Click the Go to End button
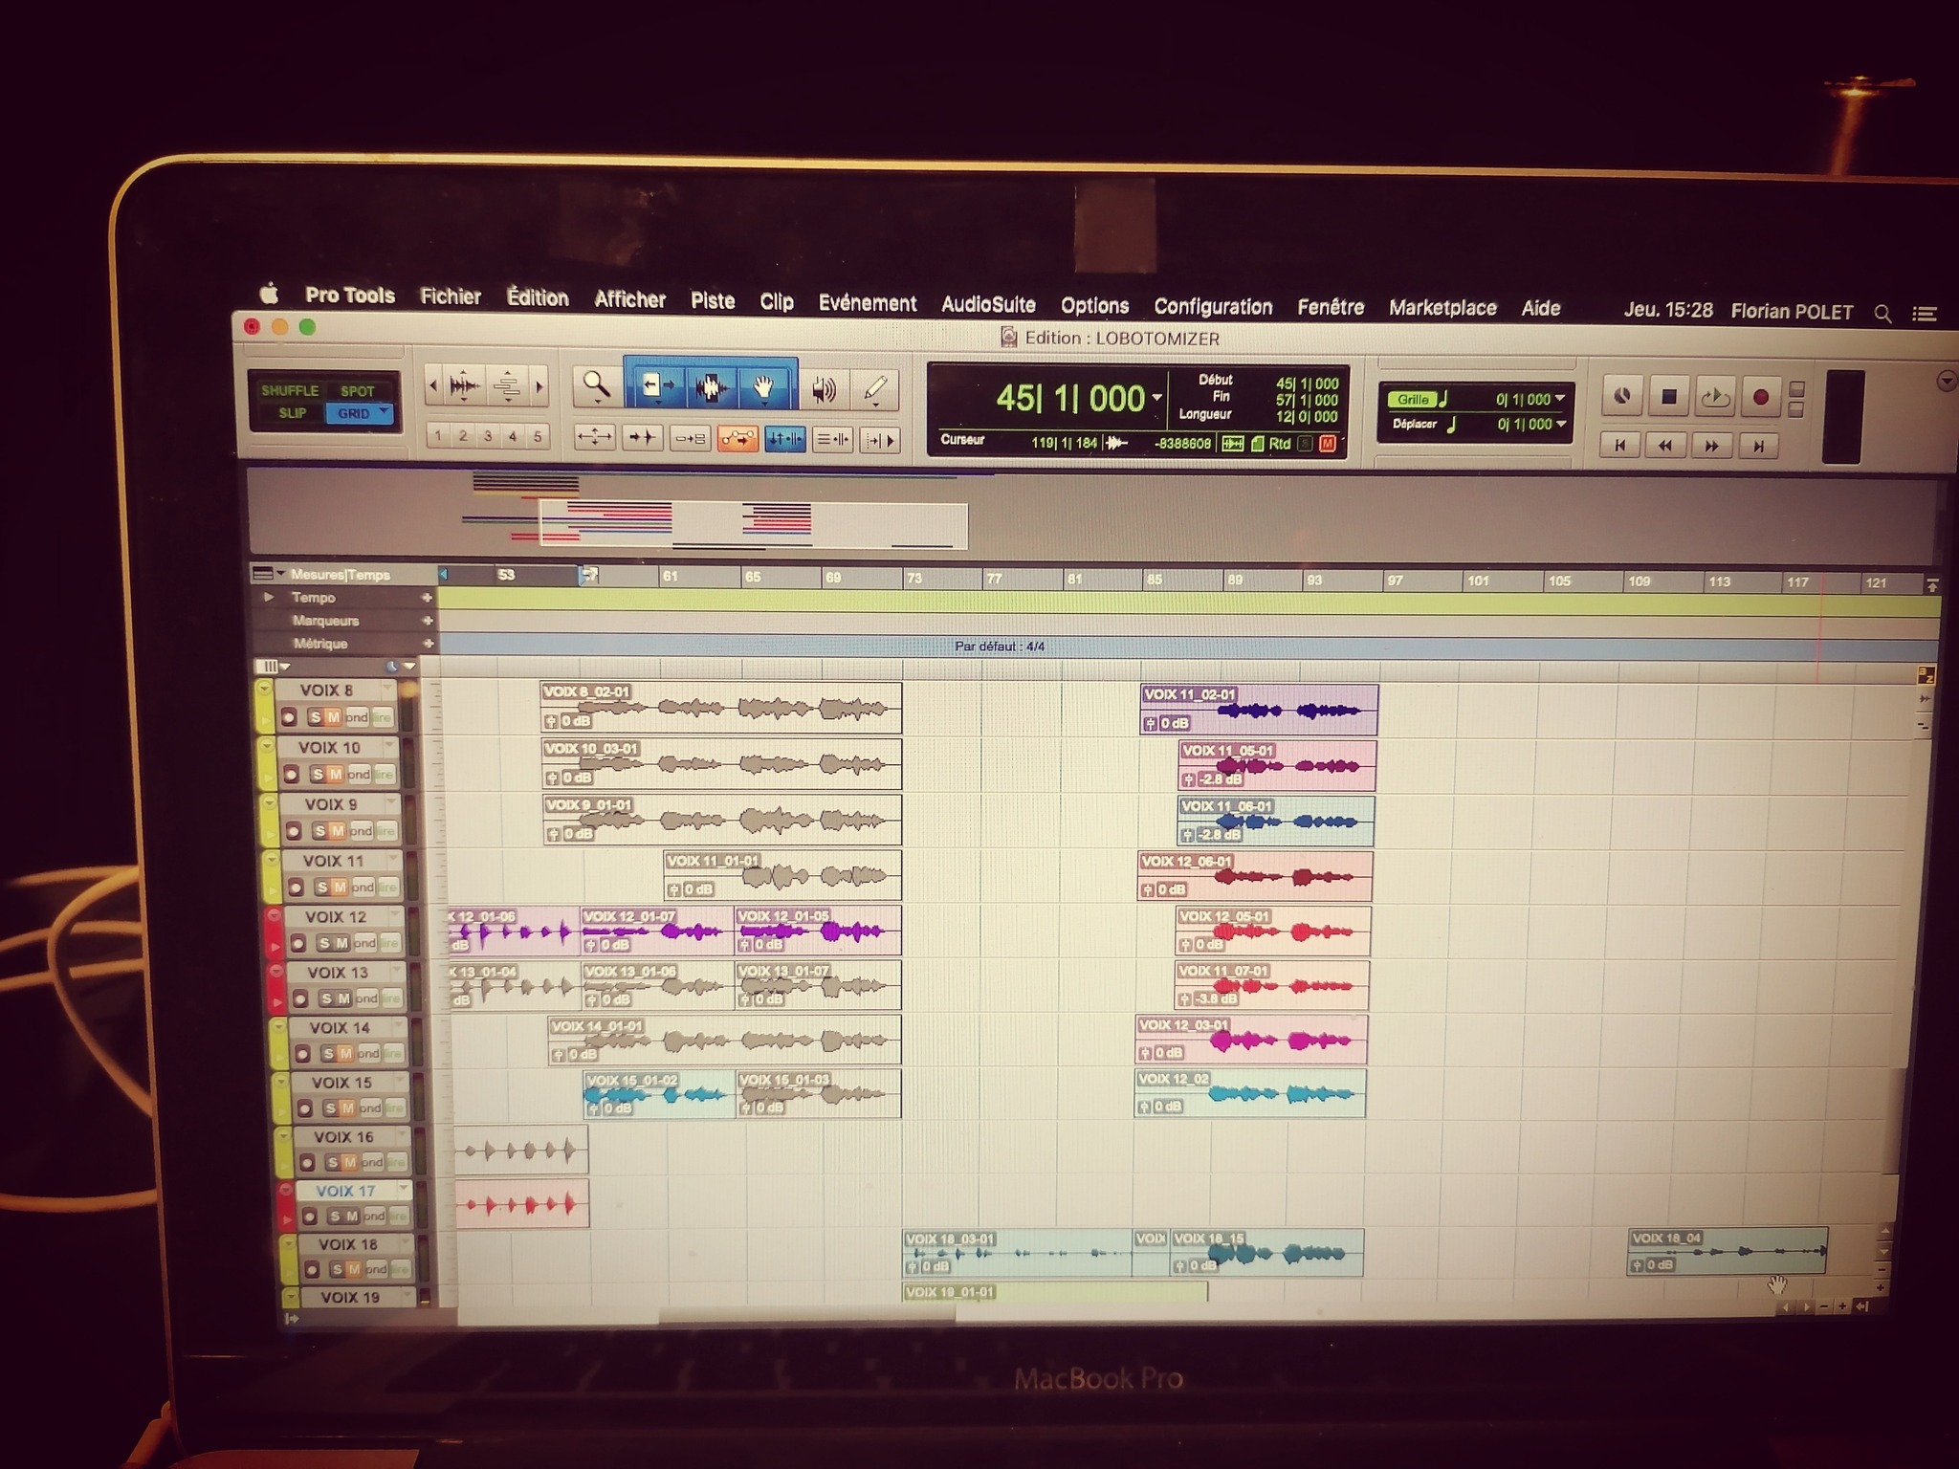This screenshot has height=1469, width=1959. 1758,446
